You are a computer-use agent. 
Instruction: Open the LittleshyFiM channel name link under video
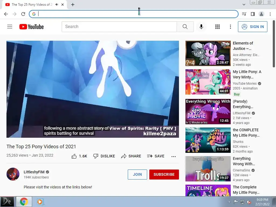click(x=34, y=172)
